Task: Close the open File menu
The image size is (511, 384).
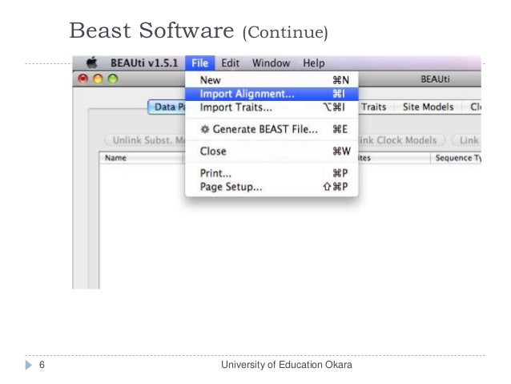Action: 199,63
